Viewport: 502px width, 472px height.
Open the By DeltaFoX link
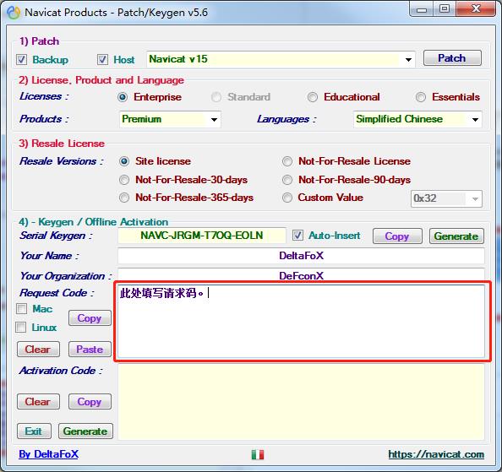click(x=49, y=454)
